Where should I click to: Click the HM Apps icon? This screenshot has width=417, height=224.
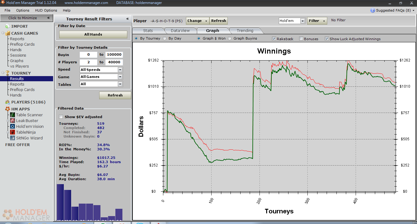[7, 109]
